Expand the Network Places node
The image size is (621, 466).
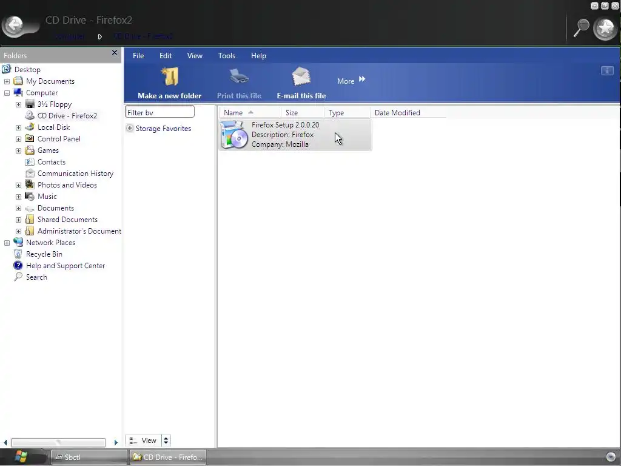(7, 243)
